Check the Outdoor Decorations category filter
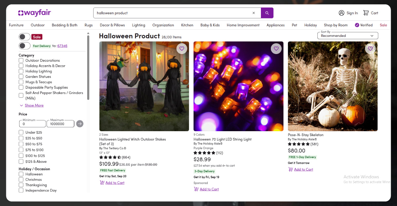 click(20, 60)
